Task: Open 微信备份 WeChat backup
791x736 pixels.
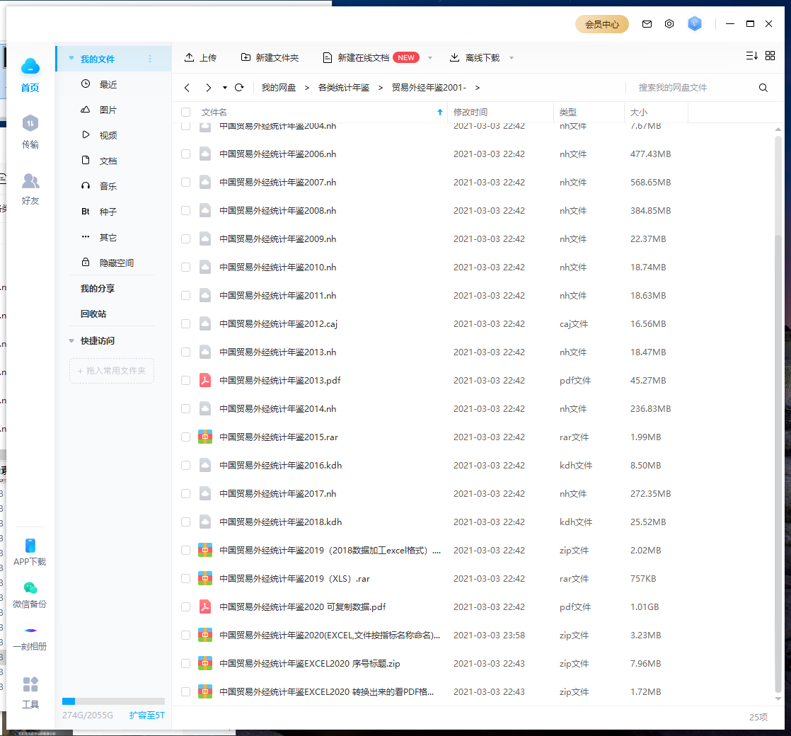Action: tap(30, 587)
